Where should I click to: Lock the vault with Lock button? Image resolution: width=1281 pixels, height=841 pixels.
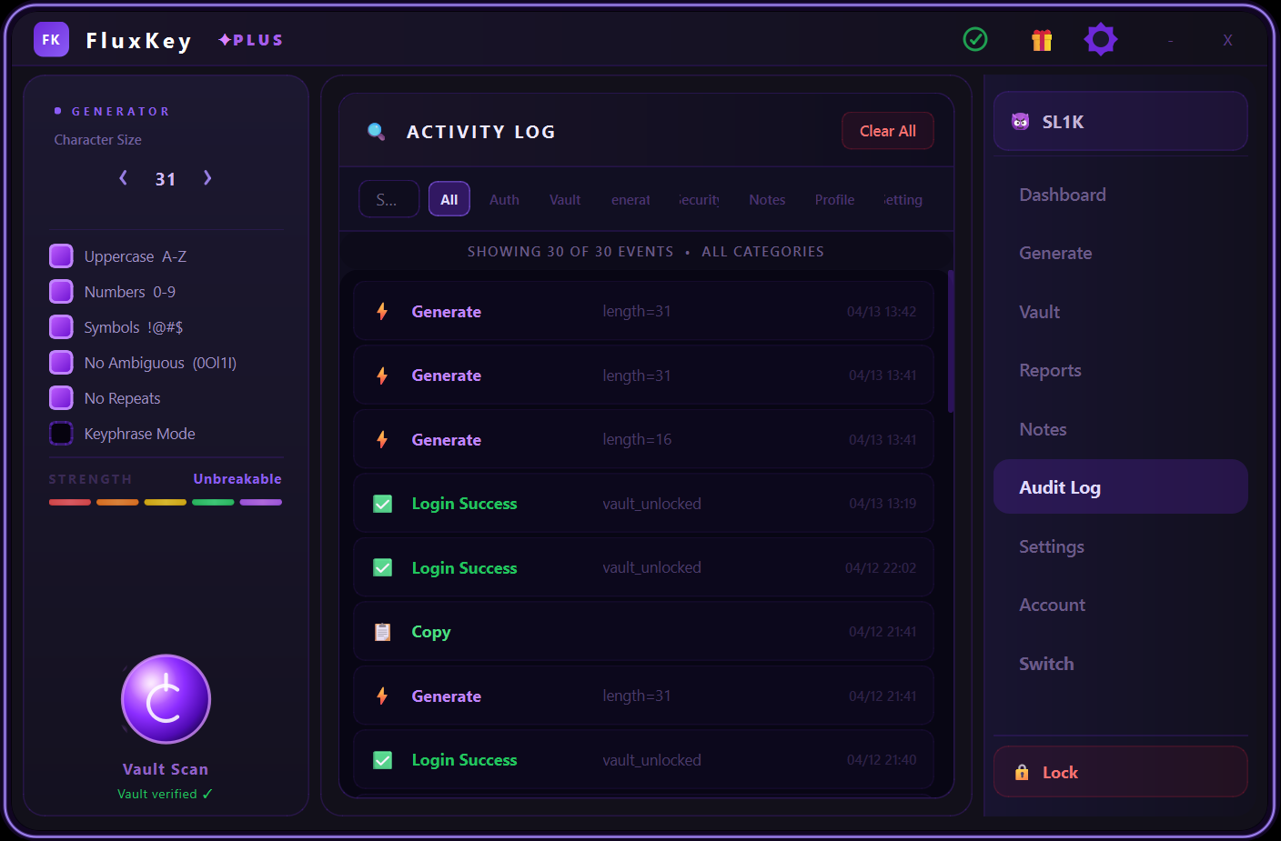click(x=1120, y=772)
